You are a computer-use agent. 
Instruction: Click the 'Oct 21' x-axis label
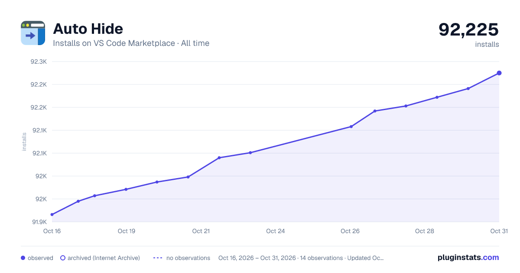[x=201, y=231]
